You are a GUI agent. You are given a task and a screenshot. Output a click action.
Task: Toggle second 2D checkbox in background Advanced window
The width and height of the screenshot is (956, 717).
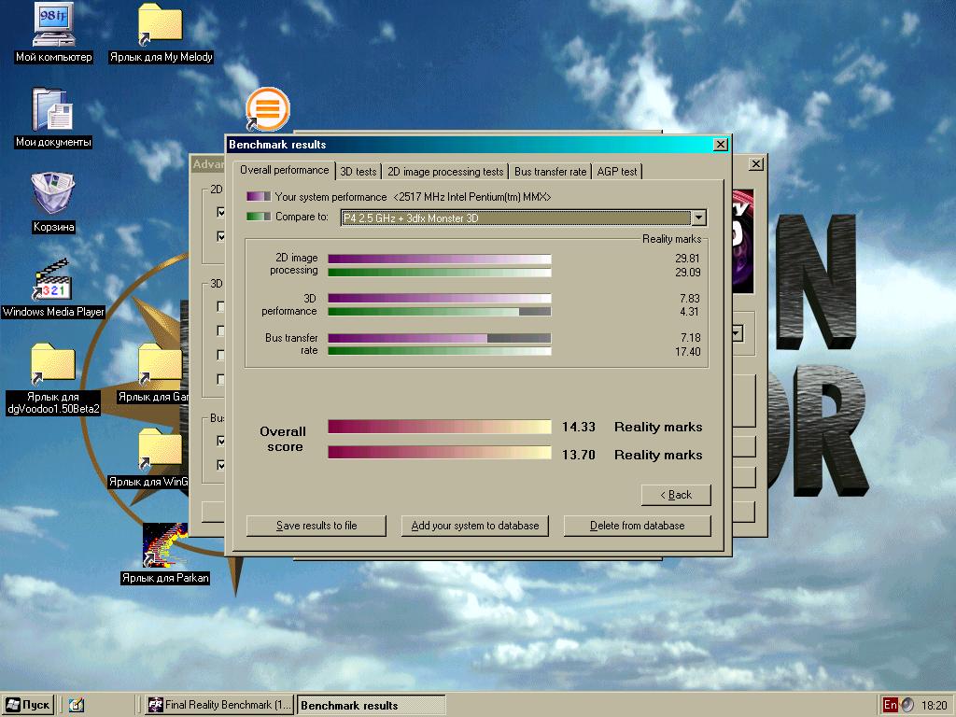click(220, 236)
